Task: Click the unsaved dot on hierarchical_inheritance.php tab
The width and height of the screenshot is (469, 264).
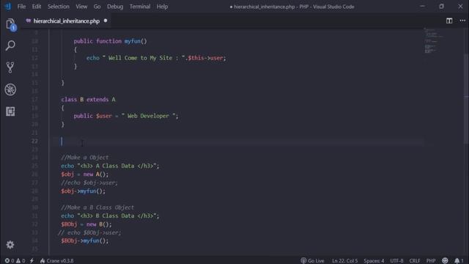Action: 106,21
